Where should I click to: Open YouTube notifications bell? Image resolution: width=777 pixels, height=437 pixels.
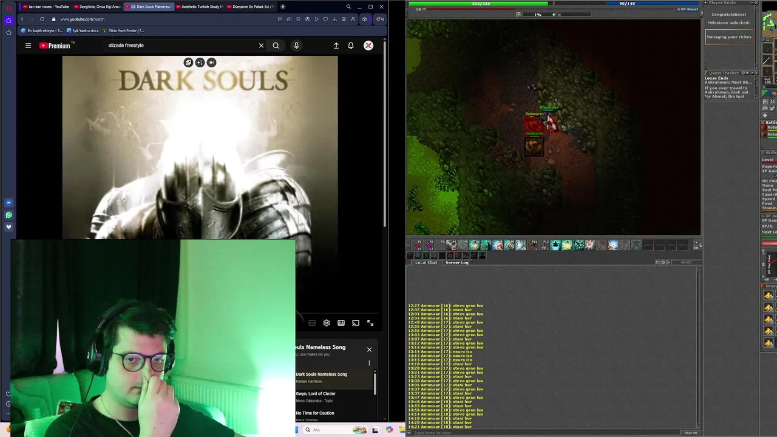pos(351,46)
